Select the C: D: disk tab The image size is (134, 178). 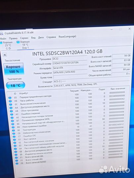pyautogui.click(x=7, y=45)
